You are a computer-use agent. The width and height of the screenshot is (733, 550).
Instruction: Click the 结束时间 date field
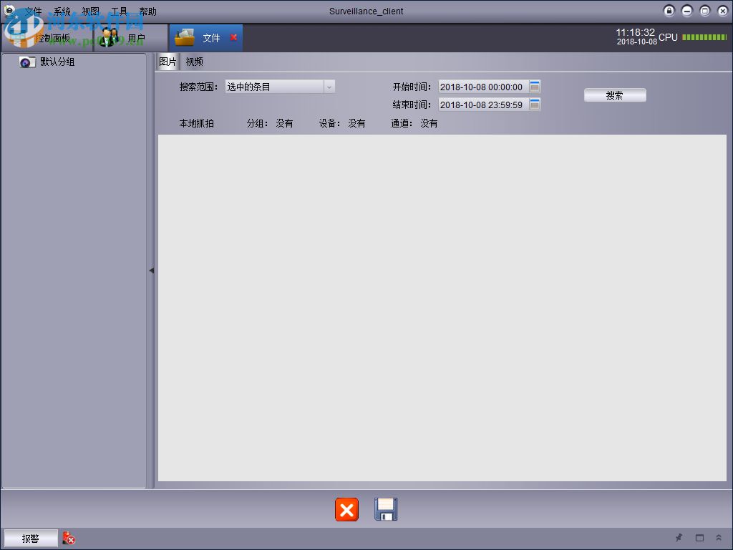(x=483, y=105)
